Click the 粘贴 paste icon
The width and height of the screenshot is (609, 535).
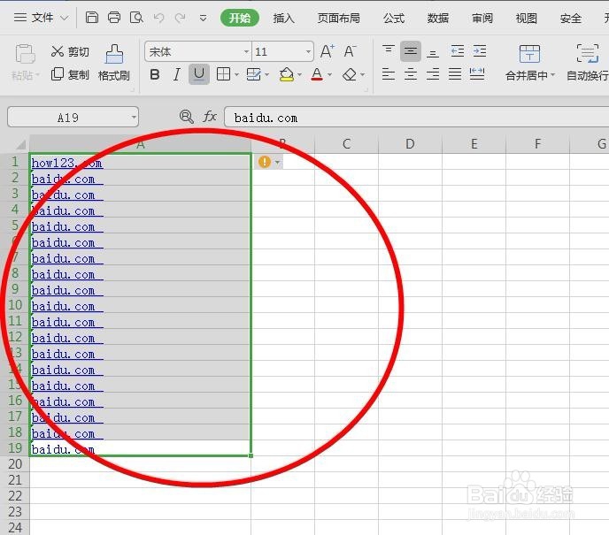click(26, 54)
